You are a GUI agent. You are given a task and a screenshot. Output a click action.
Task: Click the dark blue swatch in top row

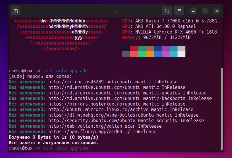[x=158, y=49]
